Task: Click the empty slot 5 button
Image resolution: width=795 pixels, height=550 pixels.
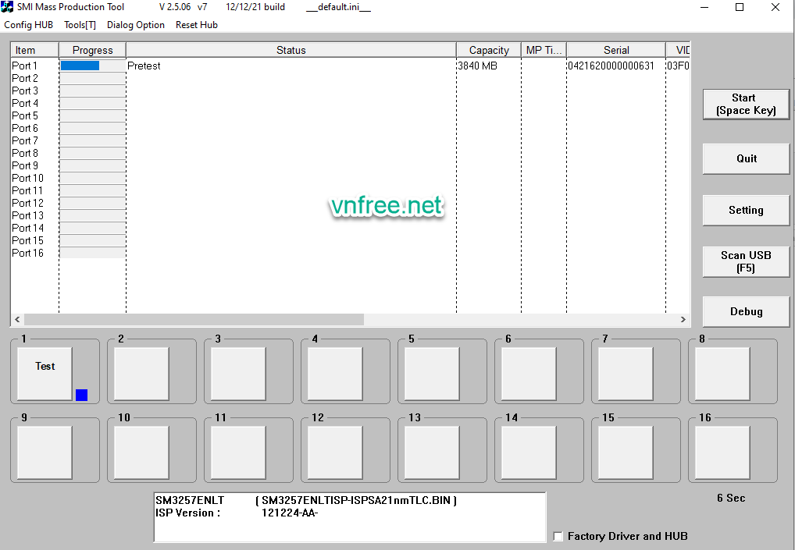Action: click(432, 374)
